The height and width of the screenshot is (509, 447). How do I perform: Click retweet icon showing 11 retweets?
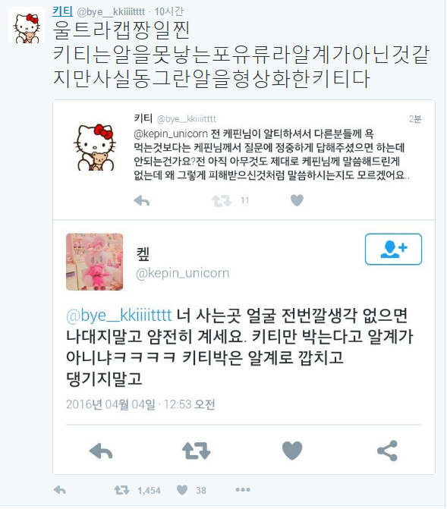(x=222, y=200)
